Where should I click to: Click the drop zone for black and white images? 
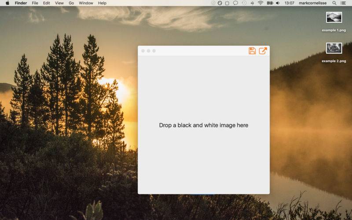(204, 125)
